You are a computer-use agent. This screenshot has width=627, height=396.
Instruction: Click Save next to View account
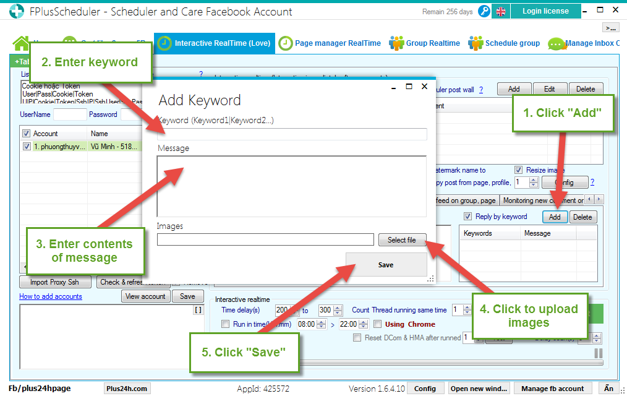pyautogui.click(x=187, y=296)
